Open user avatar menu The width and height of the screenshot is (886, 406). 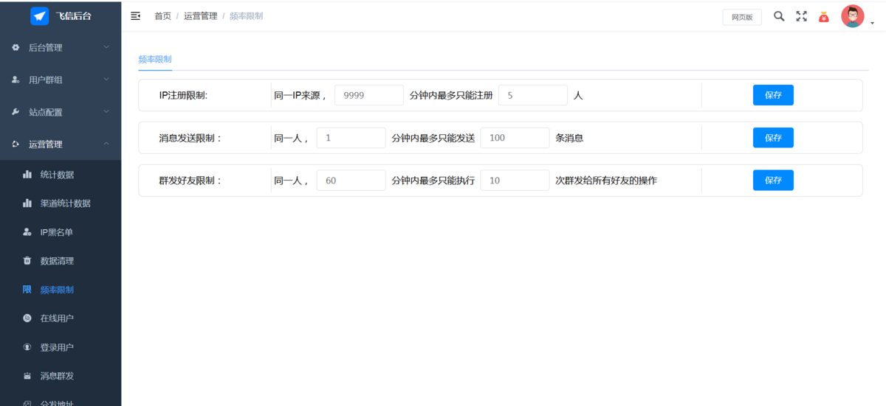point(853,16)
